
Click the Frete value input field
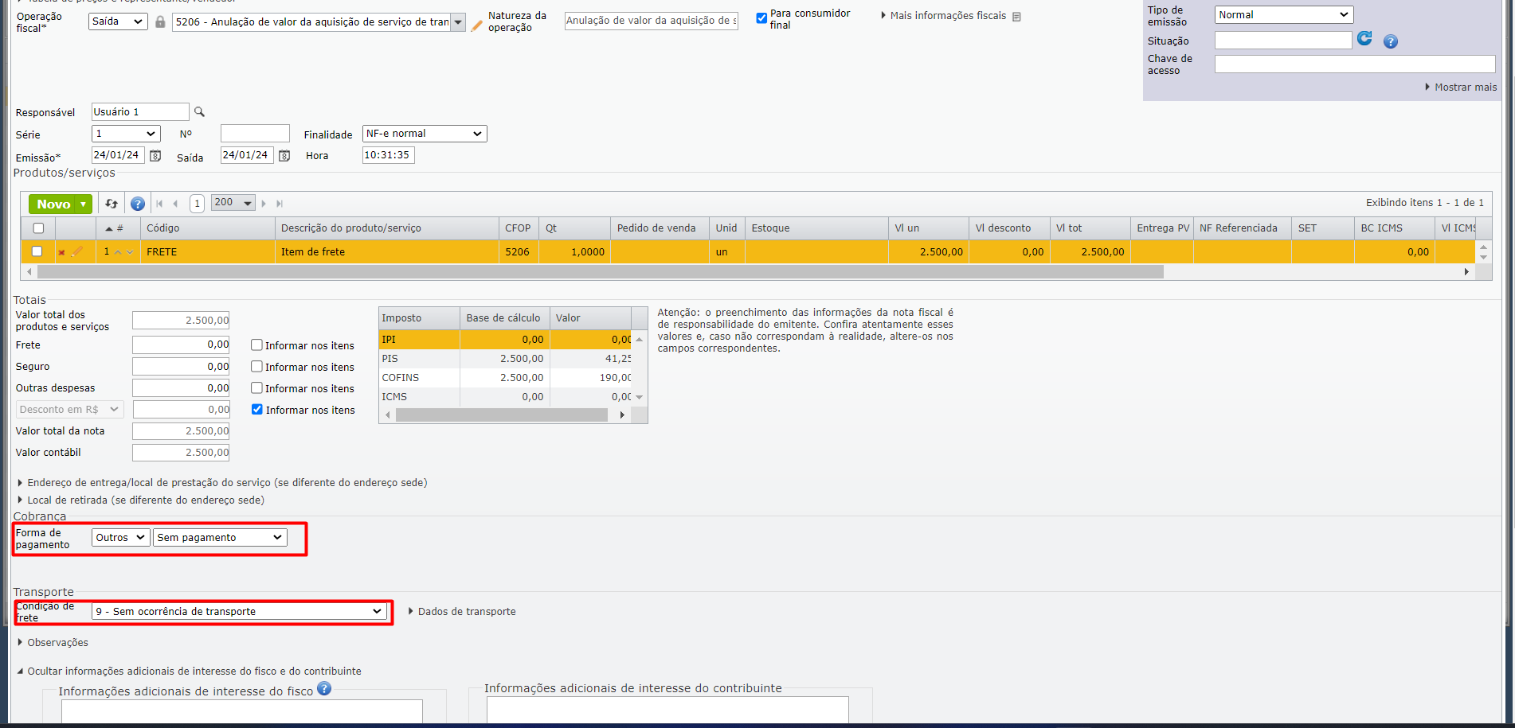181,345
